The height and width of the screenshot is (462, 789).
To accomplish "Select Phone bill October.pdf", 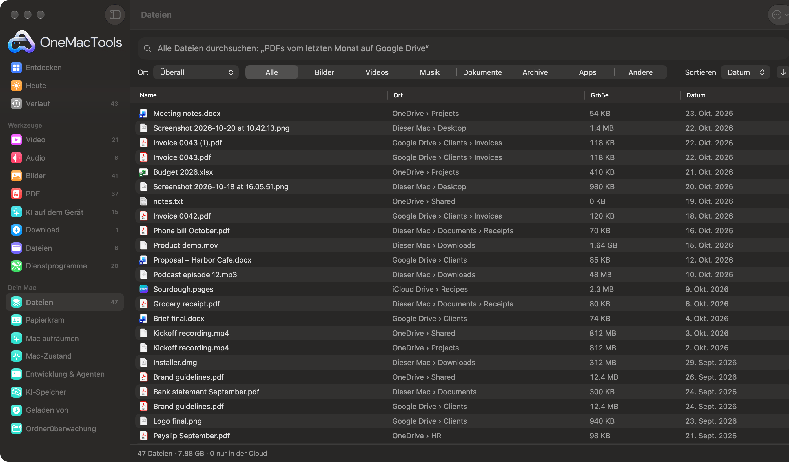I will click(462, 231).
